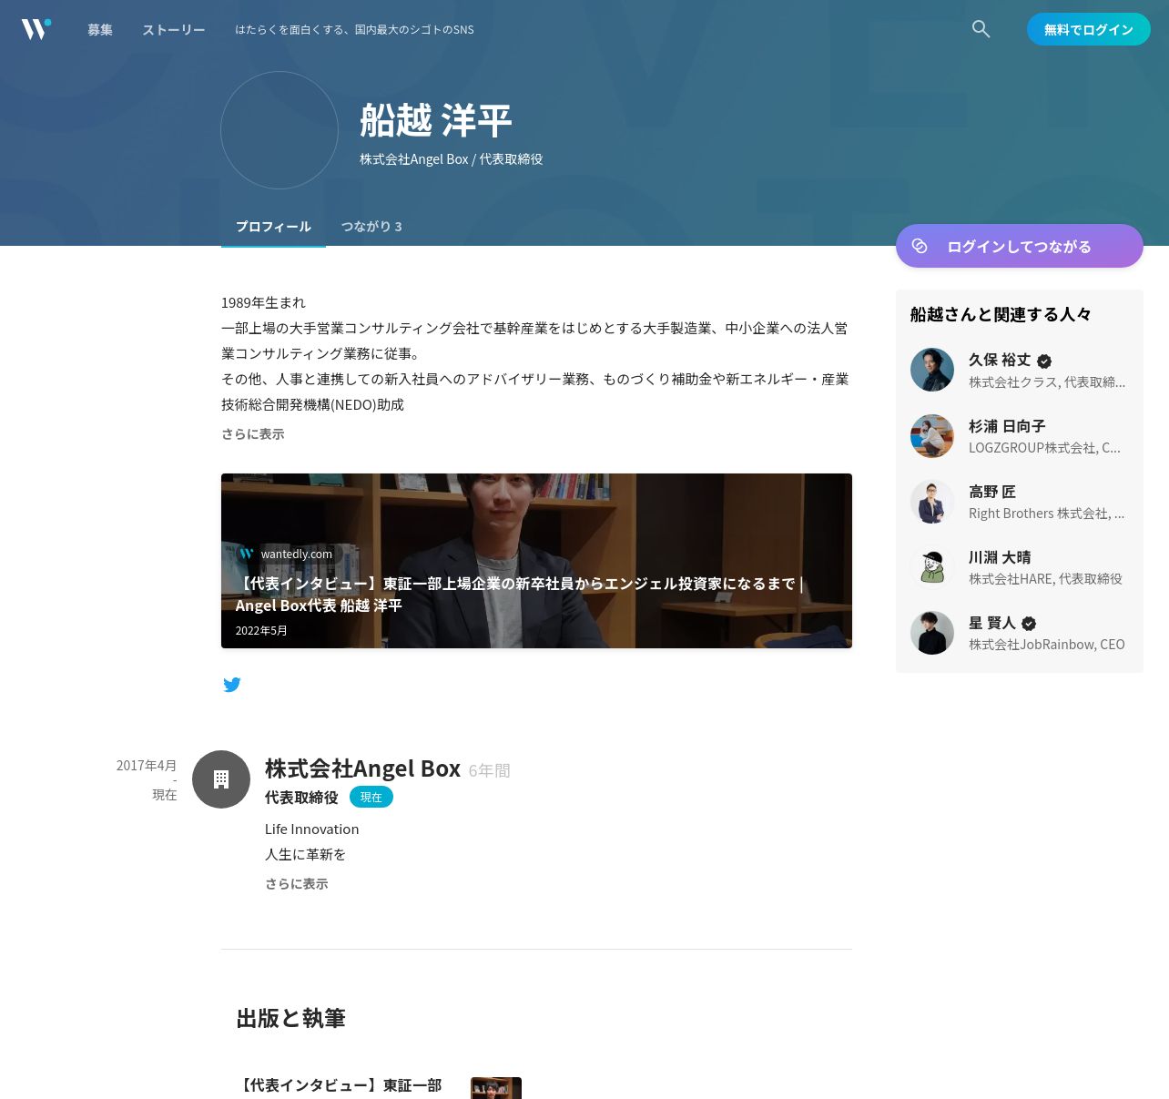Screen dimensions: 1169x1099
Task: Open the 代表インタビュー article card image
Action: coord(536,561)
